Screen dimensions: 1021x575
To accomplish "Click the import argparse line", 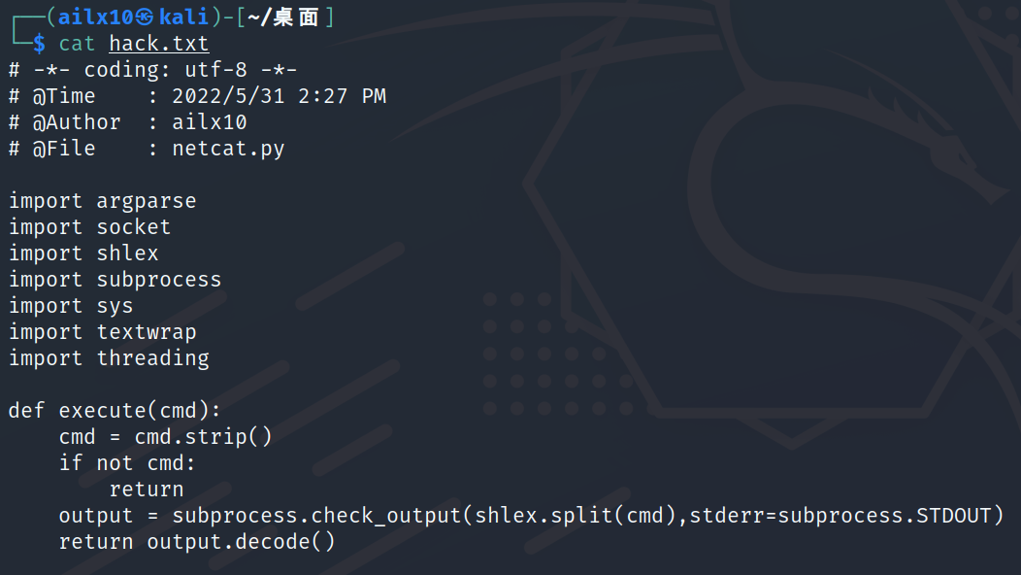I will 102,201.
